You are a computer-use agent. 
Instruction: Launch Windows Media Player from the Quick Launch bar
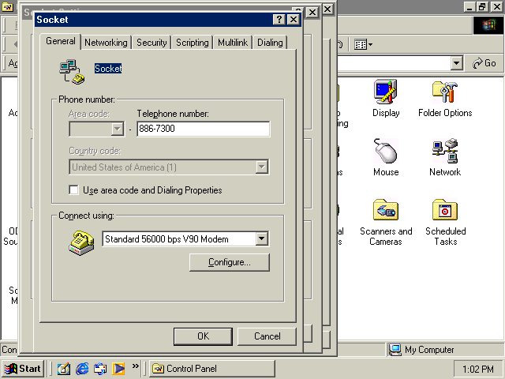[x=118, y=368]
